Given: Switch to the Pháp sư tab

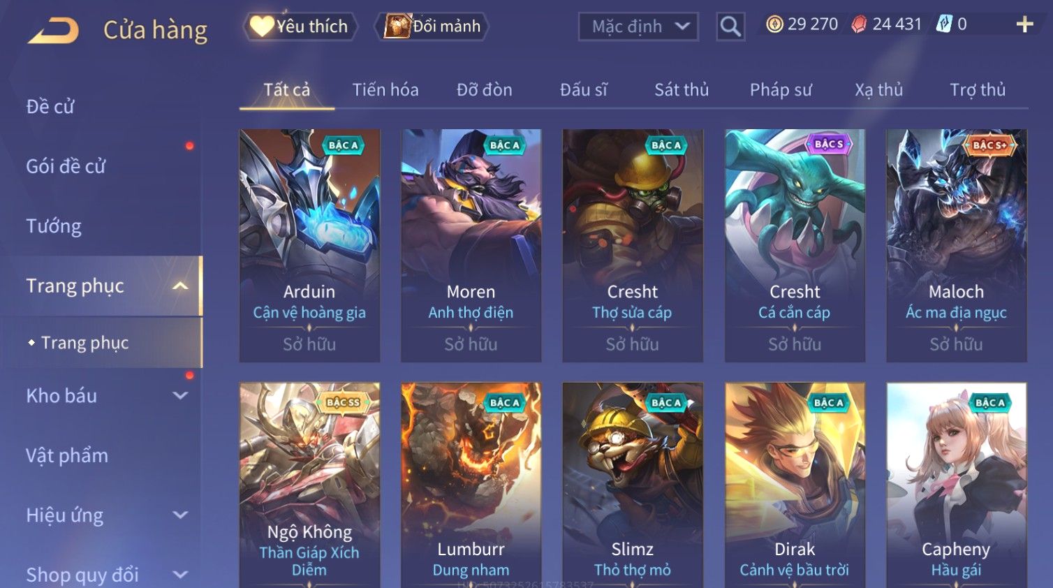Looking at the screenshot, I should [x=781, y=90].
